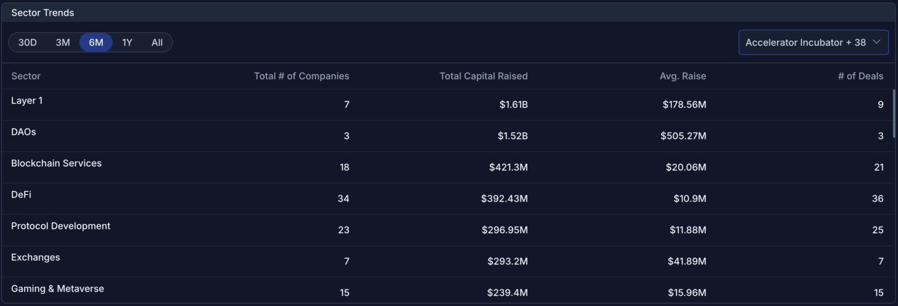Open the DAOs sector row
The image size is (898, 306).
(23, 132)
